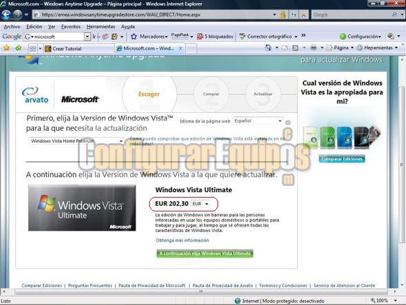
Task: Open the Herramientas menu in menu bar
Action: [x=100, y=26]
